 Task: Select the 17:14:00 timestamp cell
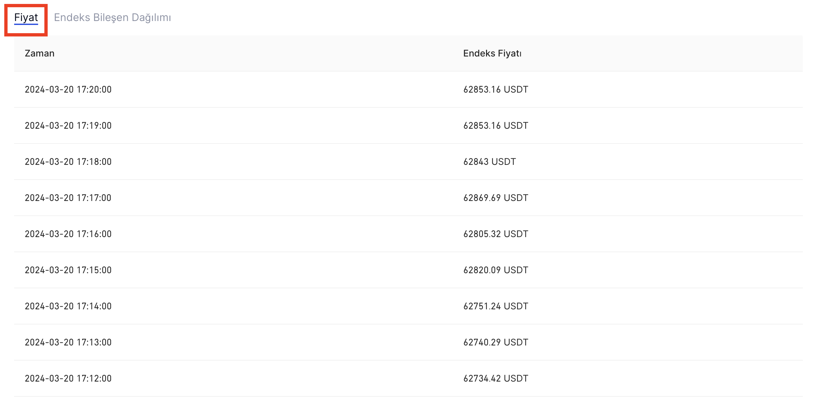point(68,306)
